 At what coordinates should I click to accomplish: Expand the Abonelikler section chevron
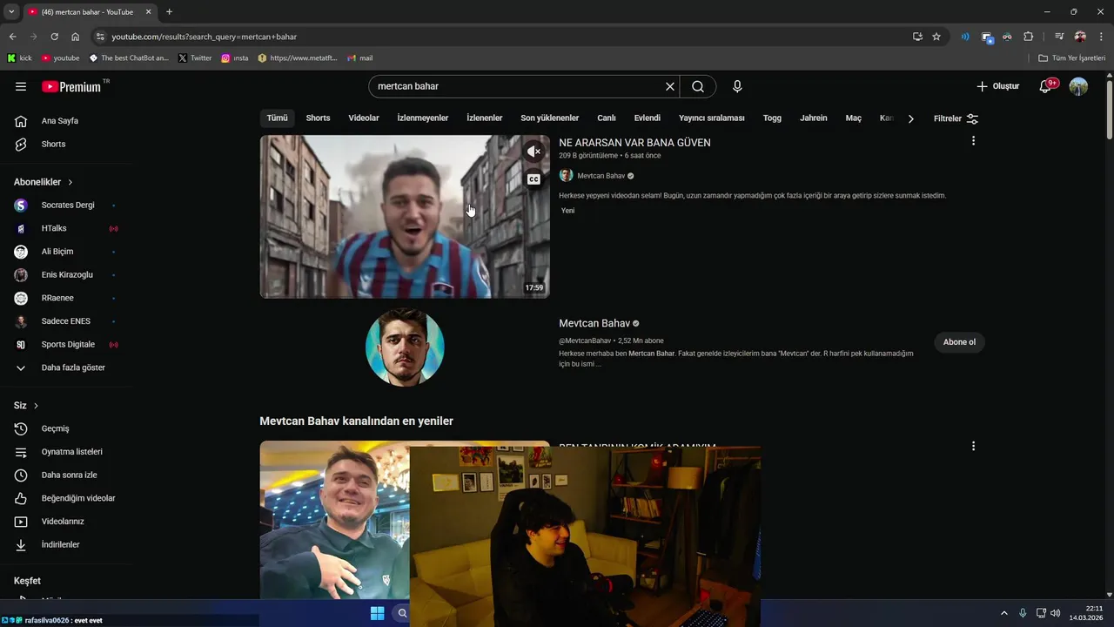70,182
